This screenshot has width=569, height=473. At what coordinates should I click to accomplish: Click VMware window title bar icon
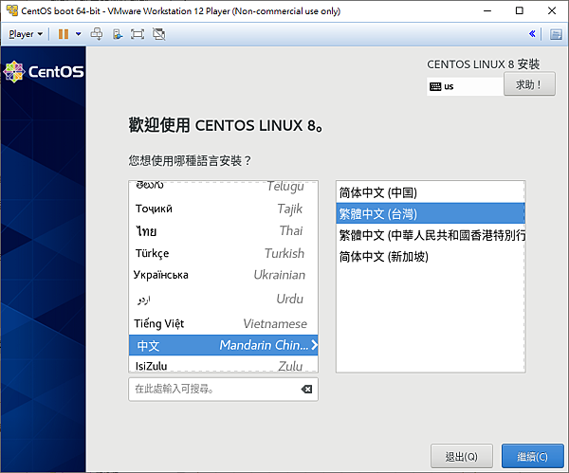click(12, 10)
